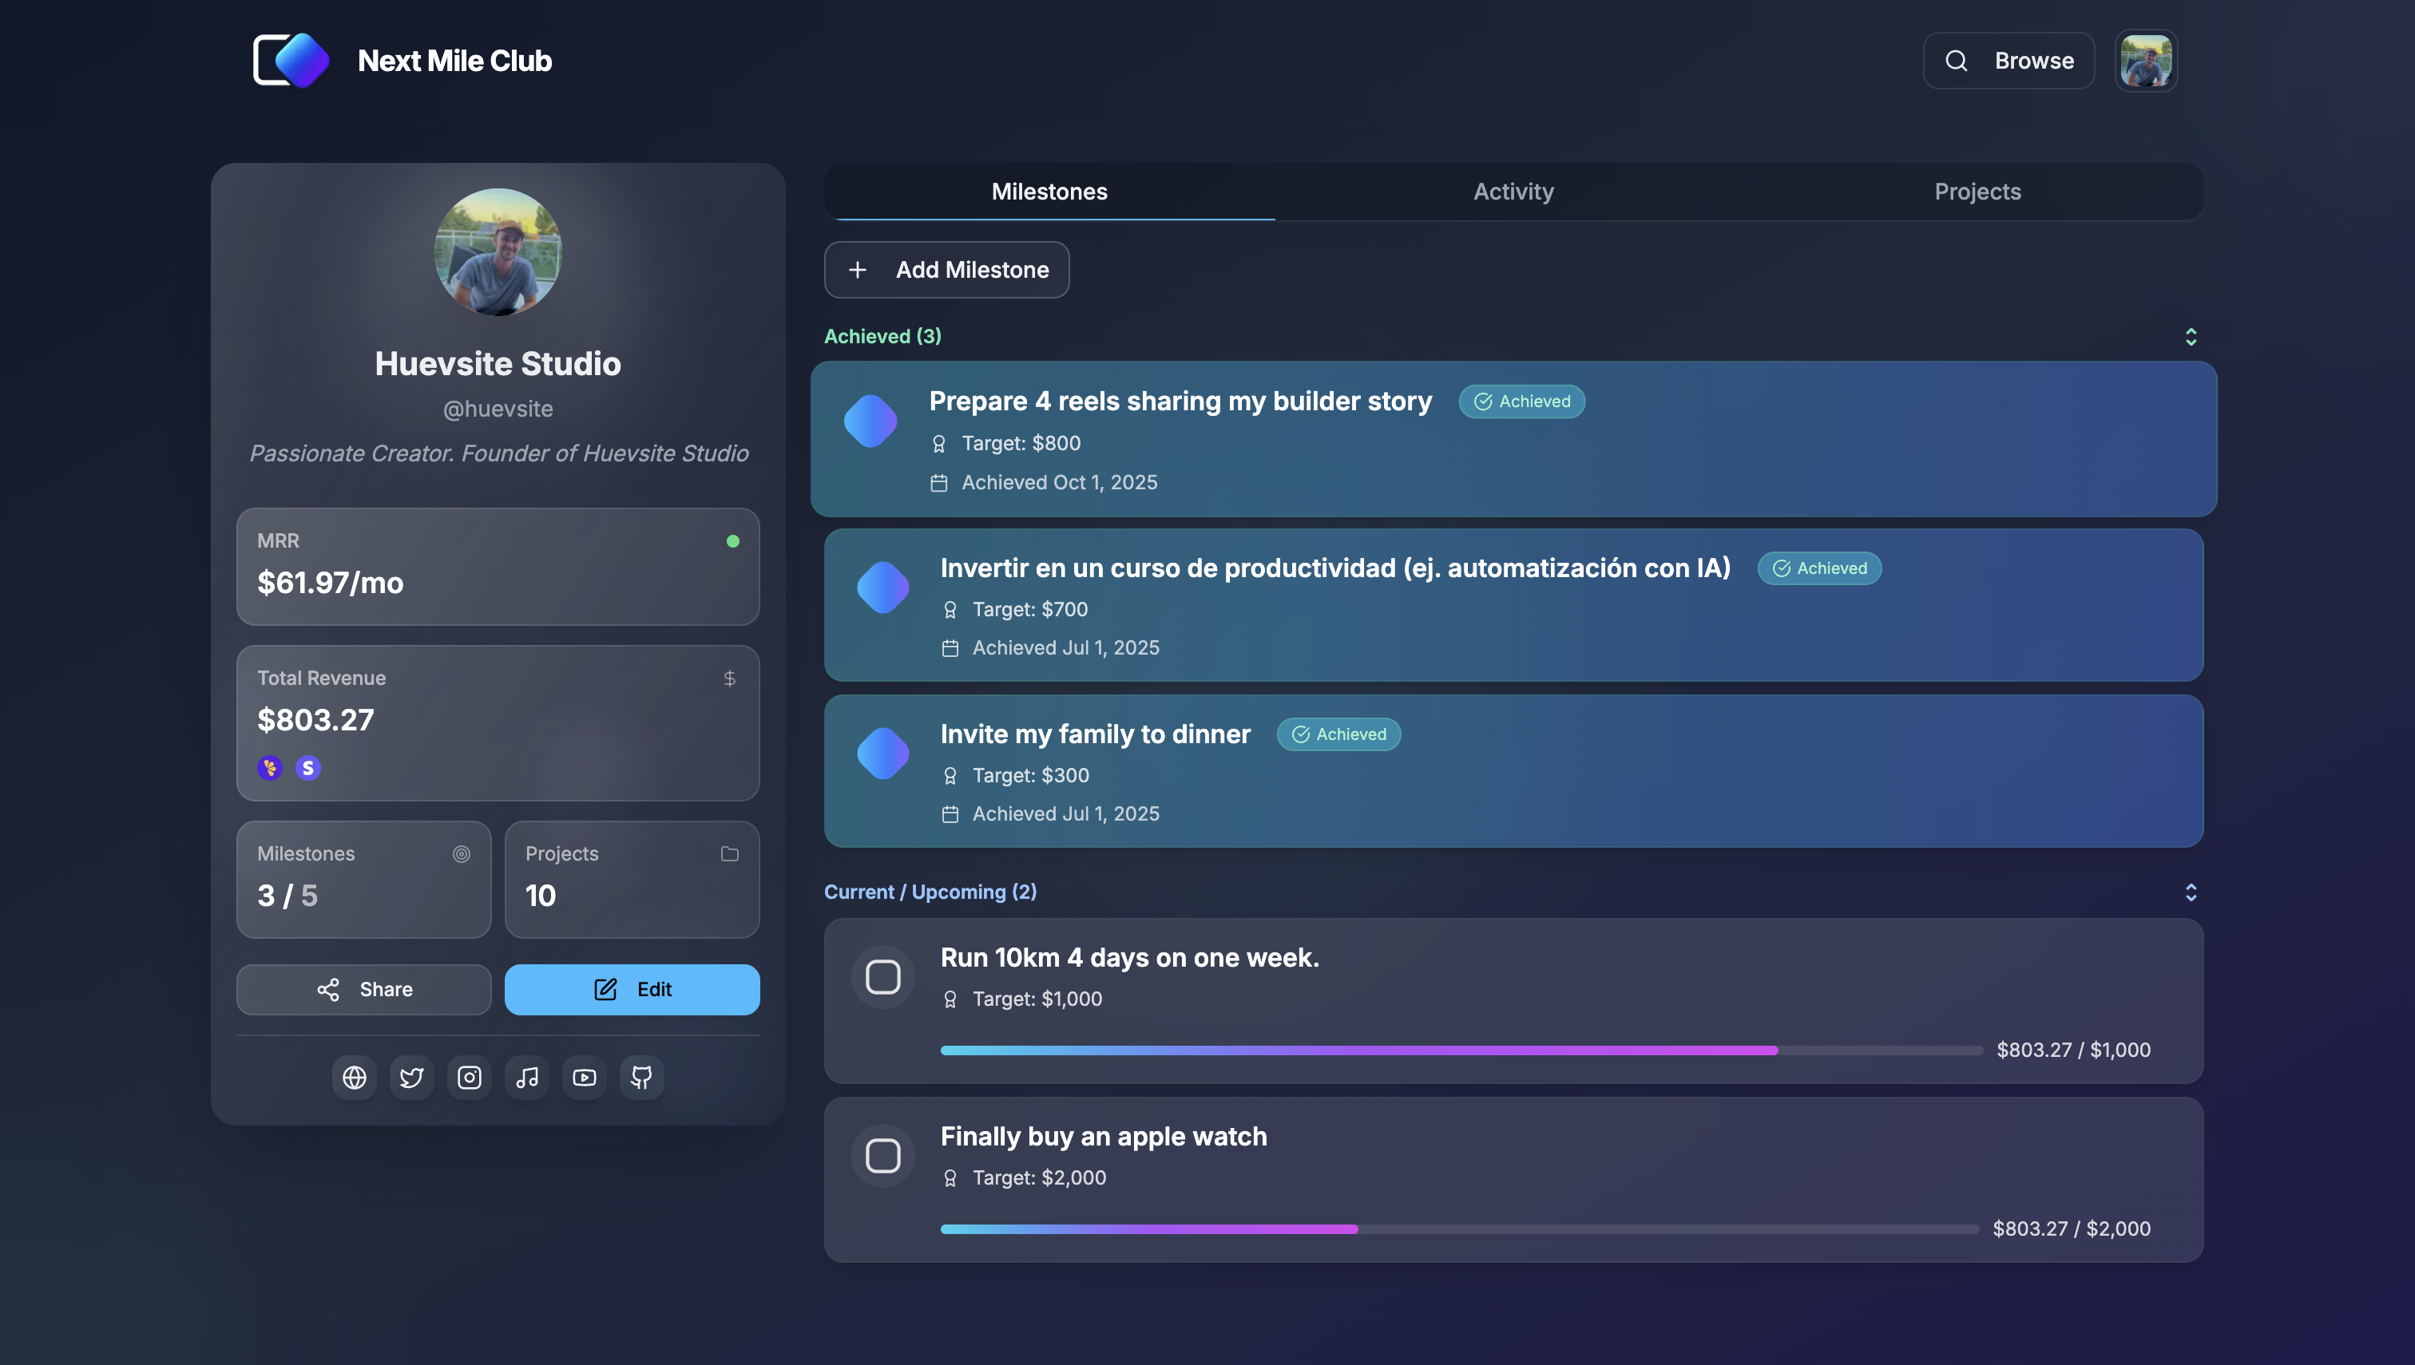Screen dimensions: 2415x1365
Task: Switch to the Projects tab
Action: click(1977, 192)
